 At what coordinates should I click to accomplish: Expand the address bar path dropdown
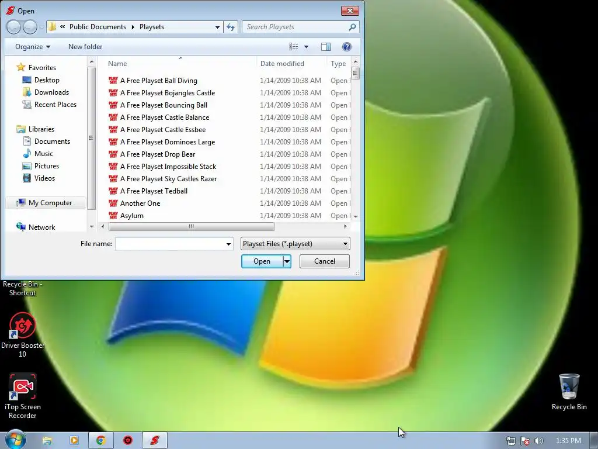(x=217, y=27)
